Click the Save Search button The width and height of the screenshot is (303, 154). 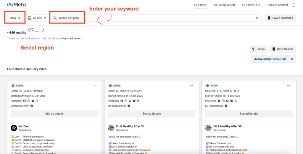(283, 49)
